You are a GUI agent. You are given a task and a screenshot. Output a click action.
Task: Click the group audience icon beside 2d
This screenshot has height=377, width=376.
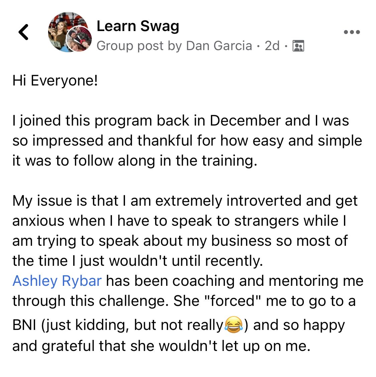coord(298,46)
